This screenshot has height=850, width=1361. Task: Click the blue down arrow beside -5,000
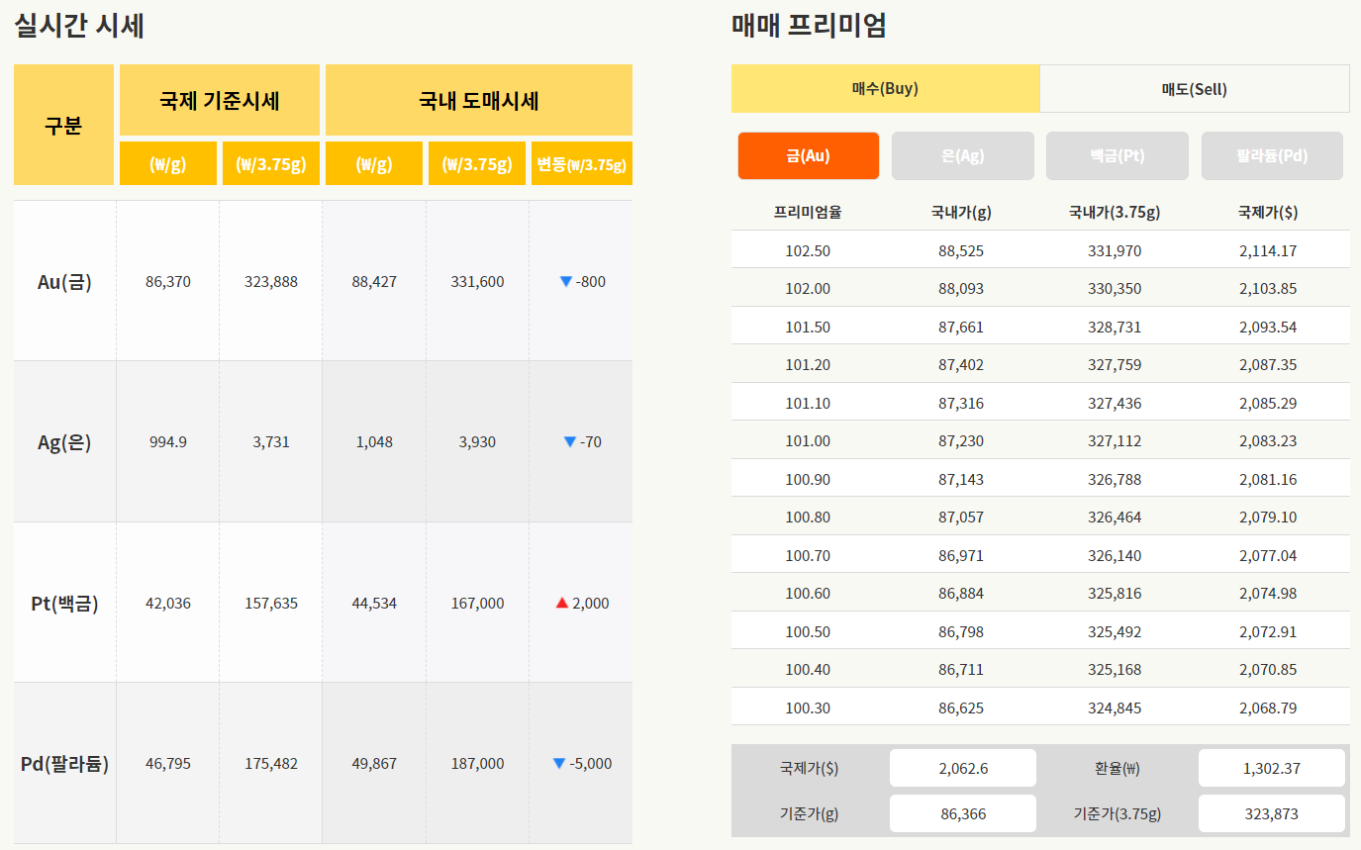559,764
